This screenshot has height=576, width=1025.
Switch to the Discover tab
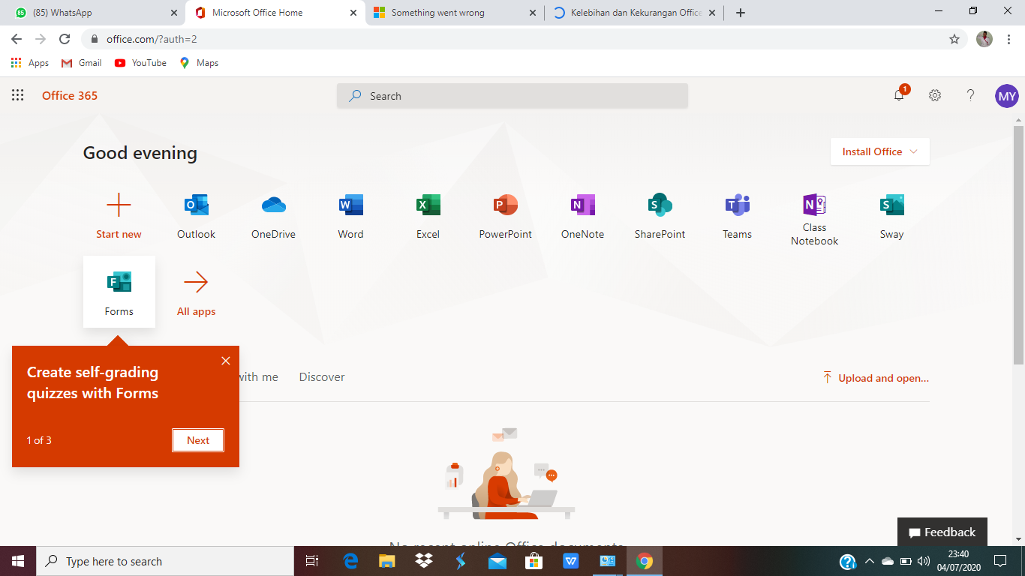click(x=322, y=376)
